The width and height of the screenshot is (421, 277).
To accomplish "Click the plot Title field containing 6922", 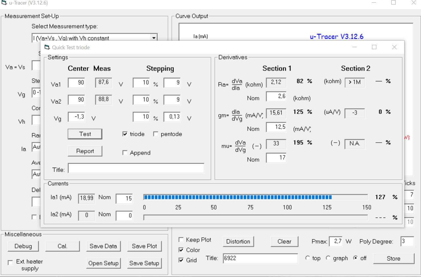I will (260, 258).
